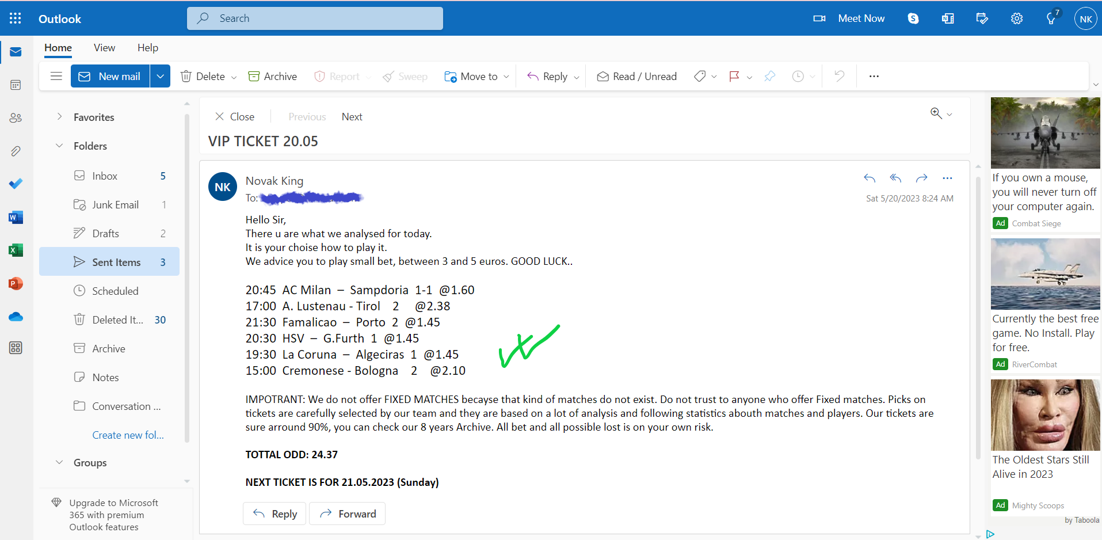Open the My Day icon in header
Image resolution: width=1102 pixels, height=540 pixels.
[x=982, y=18]
